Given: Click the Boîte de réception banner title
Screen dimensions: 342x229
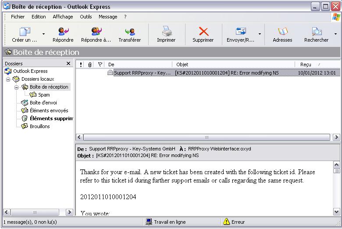Looking at the screenshot, I should [46, 52].
